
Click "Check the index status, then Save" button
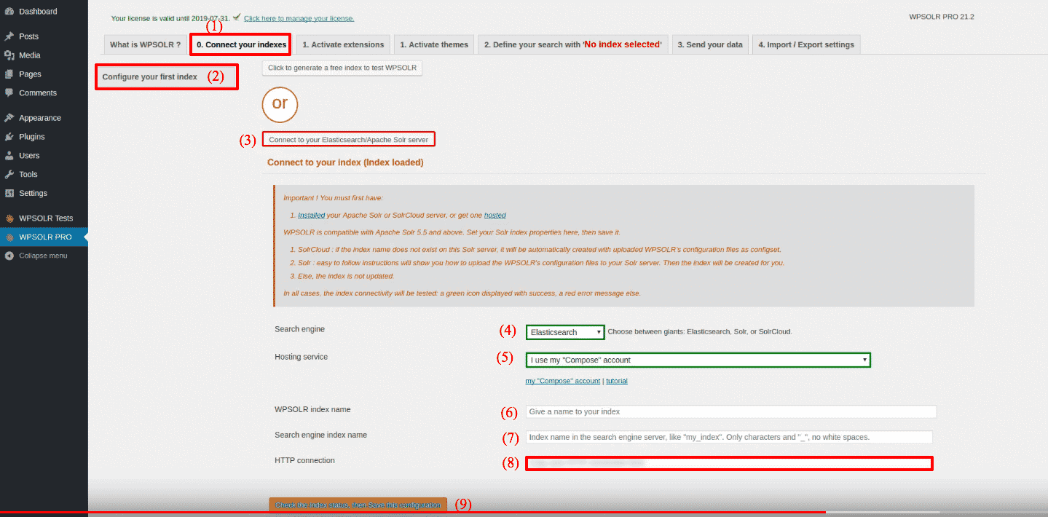pos(358,505)
